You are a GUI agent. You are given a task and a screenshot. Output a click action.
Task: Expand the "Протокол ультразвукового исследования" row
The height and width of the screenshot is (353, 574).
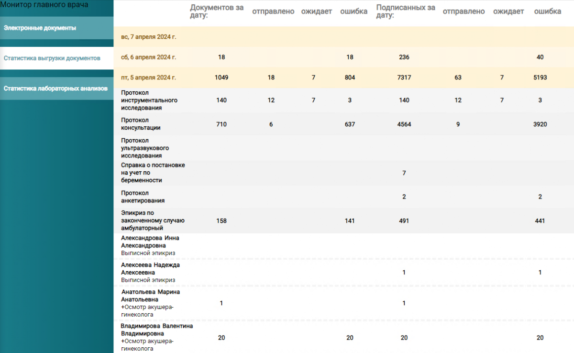click(343, 148)
